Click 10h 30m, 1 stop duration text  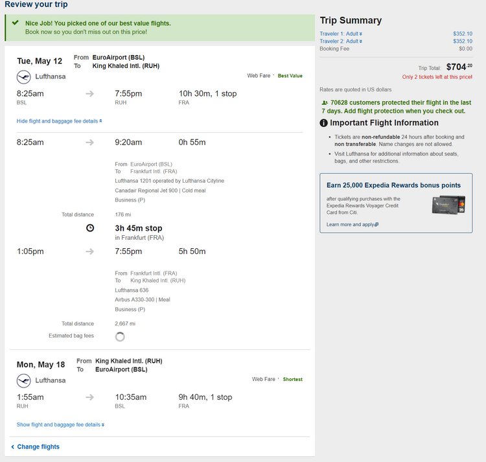point(207,93)
